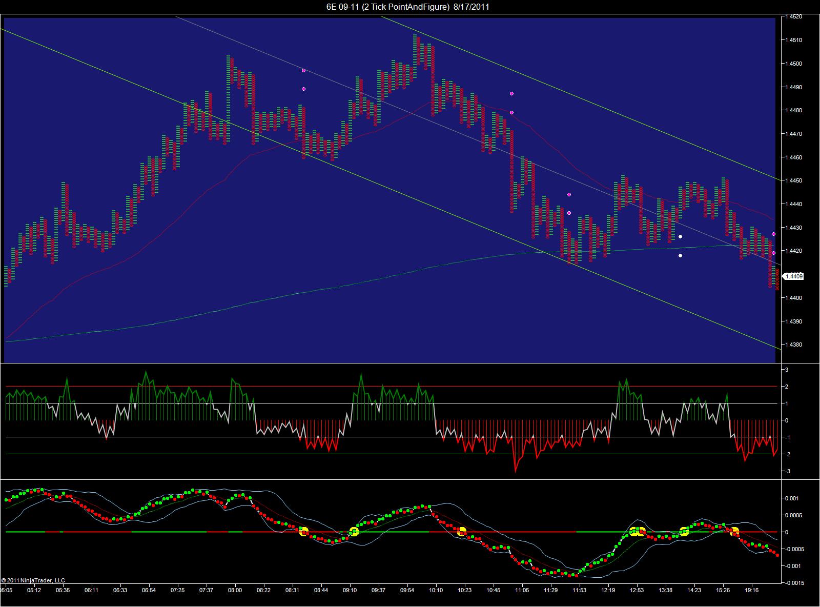
Task: Click the 19:16 time axis label
Action: click(751, 590)
